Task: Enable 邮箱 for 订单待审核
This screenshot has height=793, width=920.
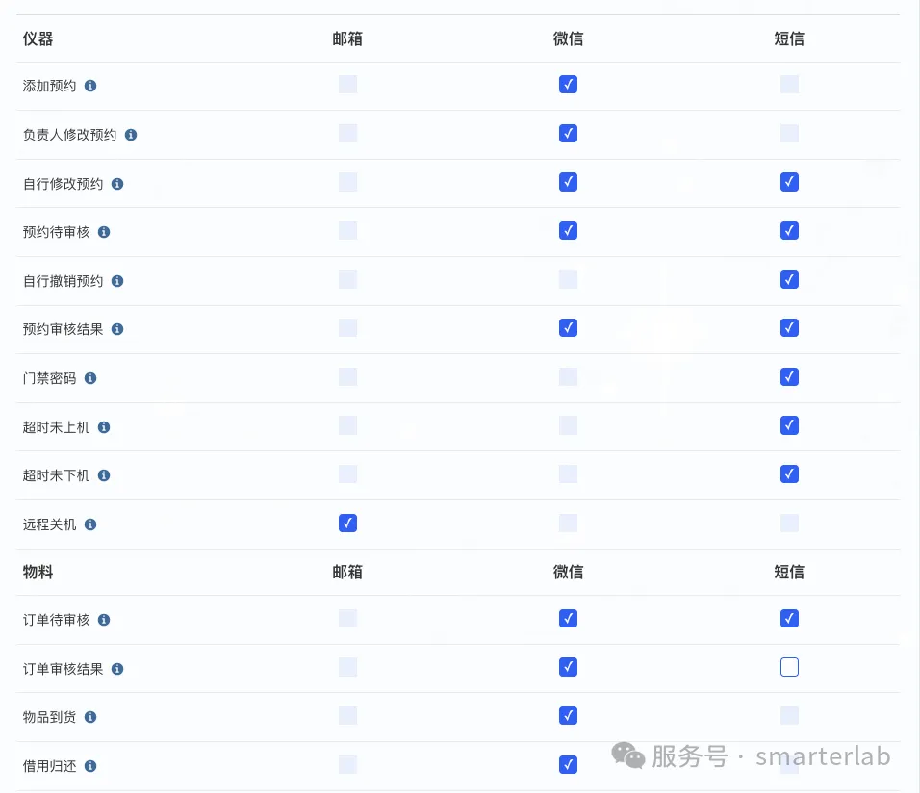Action: (x=348, y=618)
